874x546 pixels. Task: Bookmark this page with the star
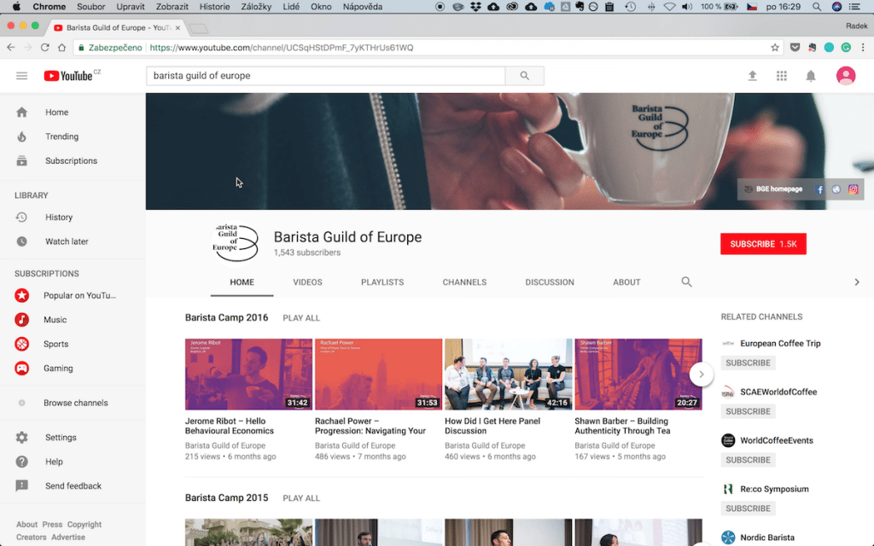tap(775, 48)
